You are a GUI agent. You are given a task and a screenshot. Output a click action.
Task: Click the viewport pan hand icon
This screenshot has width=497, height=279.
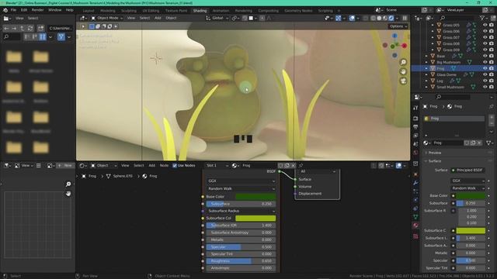click(403, 71)
